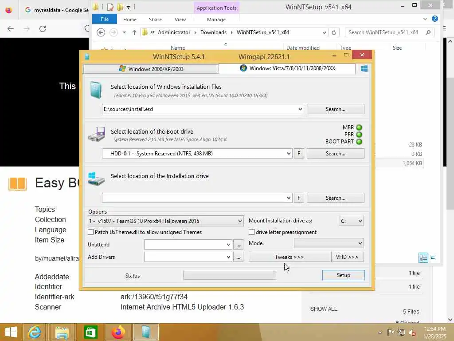Open Explorer View ribbon tab

[x=180, y=20]
